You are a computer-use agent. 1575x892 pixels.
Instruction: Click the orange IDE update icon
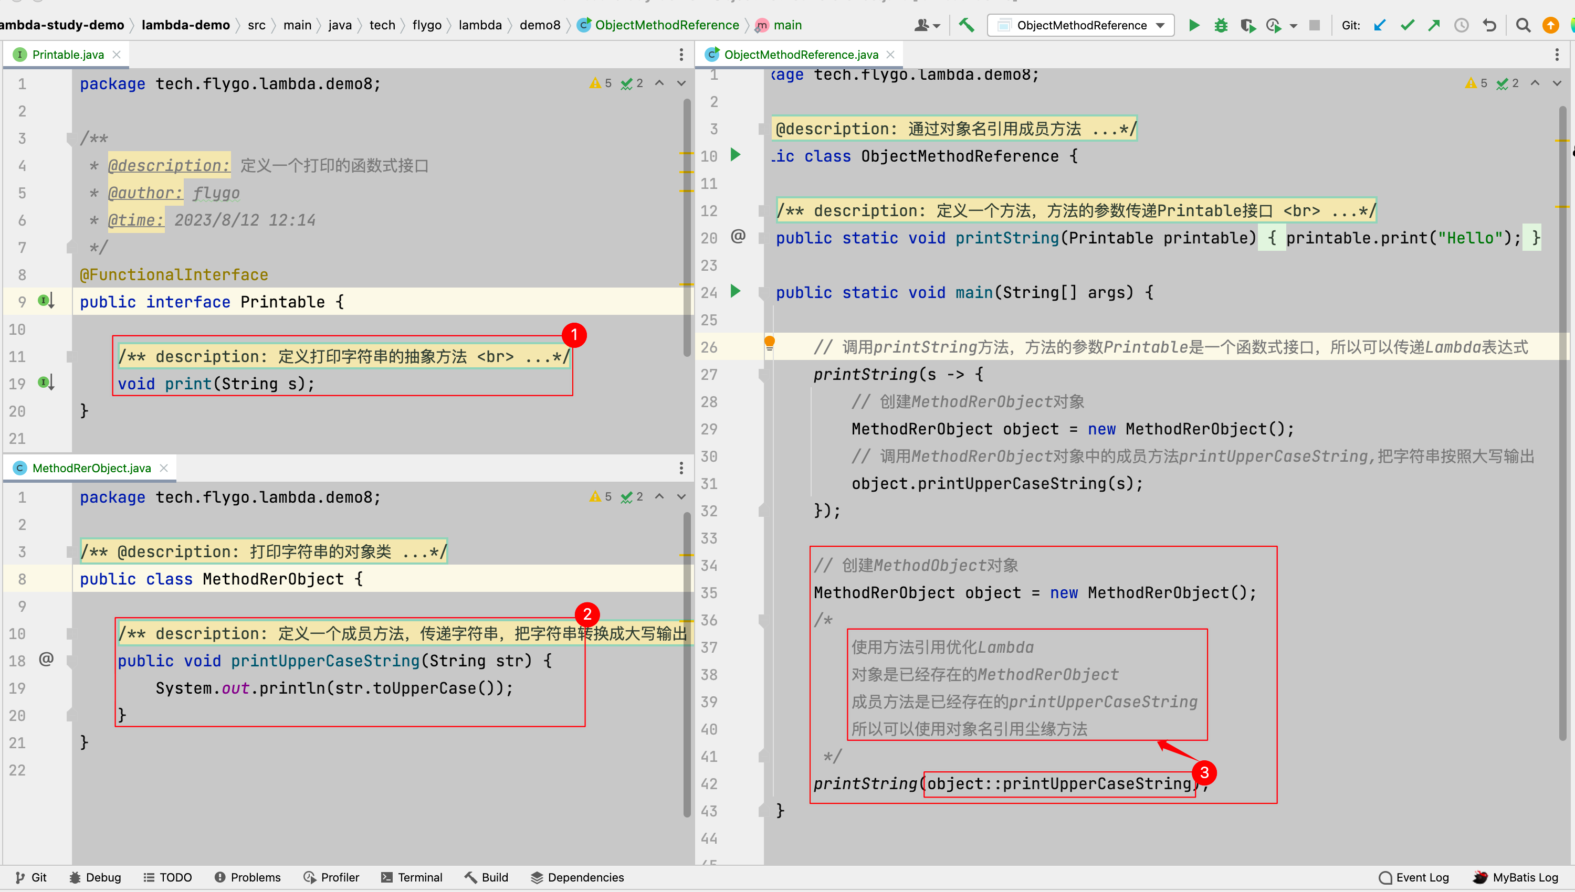(x=1550, y=25)
